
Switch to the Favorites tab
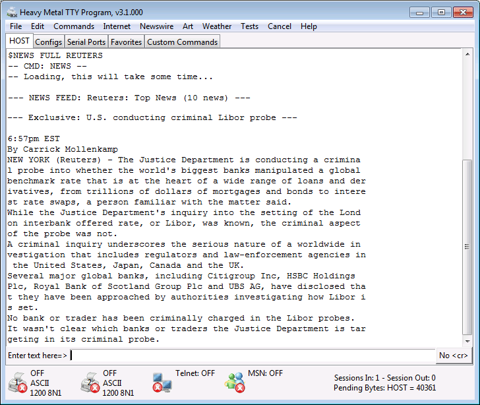(x=126, y=42)
